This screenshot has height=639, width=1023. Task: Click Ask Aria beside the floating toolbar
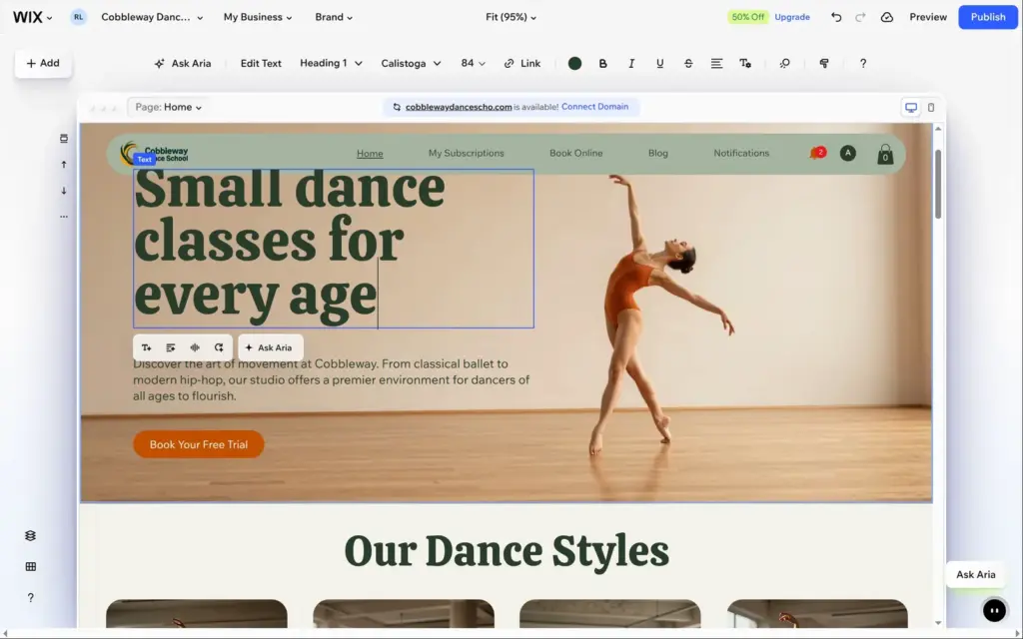coord(270,347)
